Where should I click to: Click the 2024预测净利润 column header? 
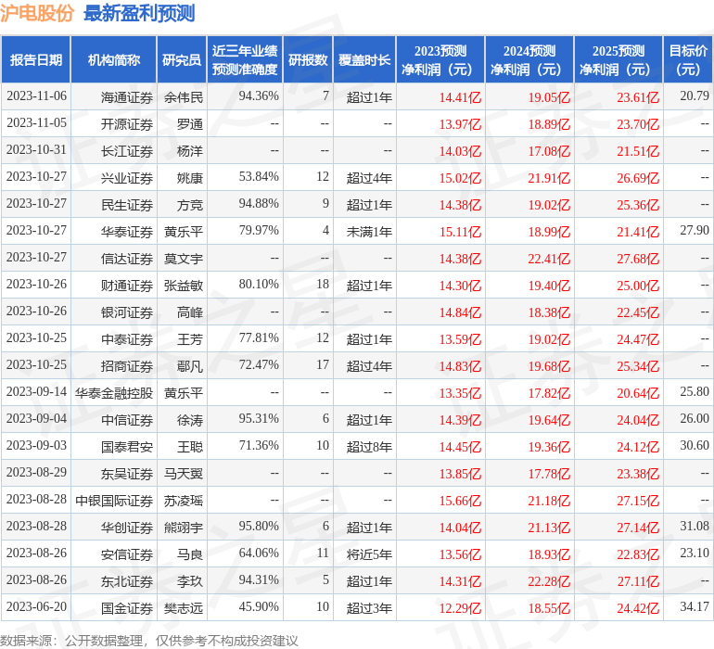point(529,59)
